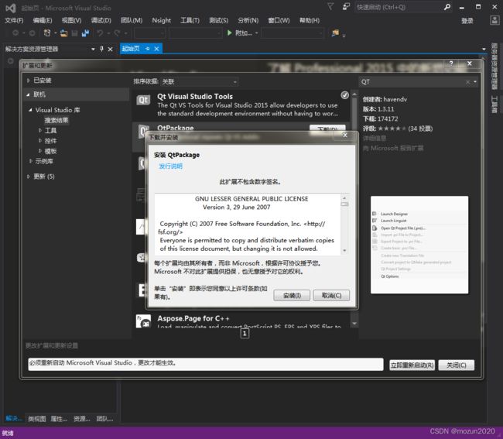The image size is (503, 439).
Task: Open the Help (帮助) menu
Action: 310,21
